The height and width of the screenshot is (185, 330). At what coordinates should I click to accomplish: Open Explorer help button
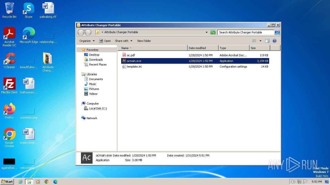click(275, 41)
